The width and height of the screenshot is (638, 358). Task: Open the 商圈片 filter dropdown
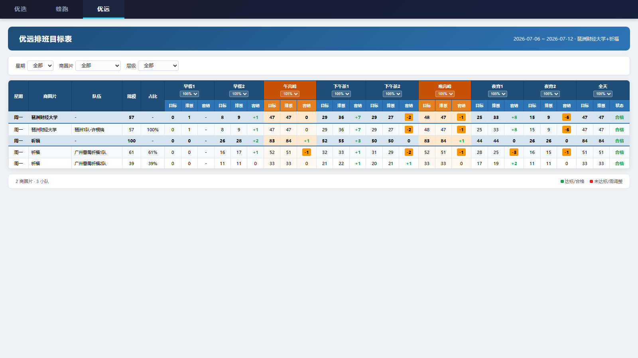click(98, 66)
